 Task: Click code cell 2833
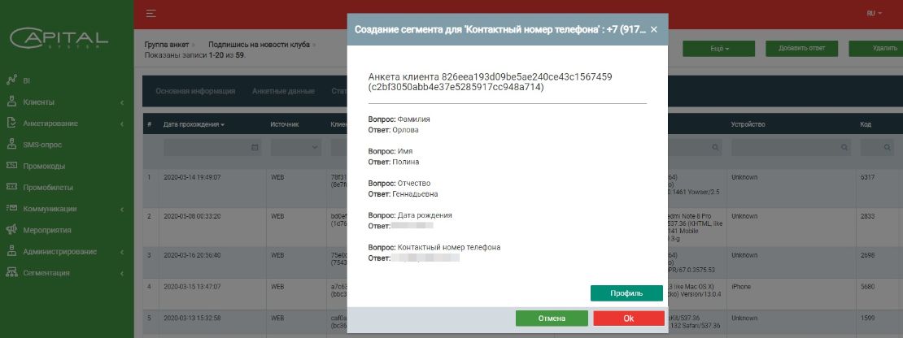point(868,217)
